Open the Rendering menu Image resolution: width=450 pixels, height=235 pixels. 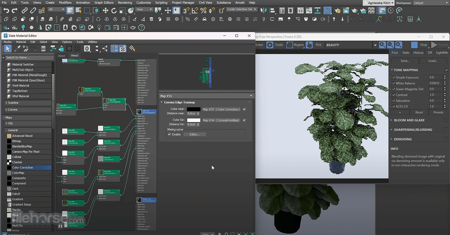click(125, 2)
